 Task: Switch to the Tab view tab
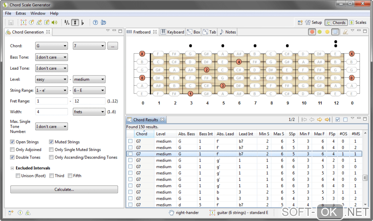point(209,32)
